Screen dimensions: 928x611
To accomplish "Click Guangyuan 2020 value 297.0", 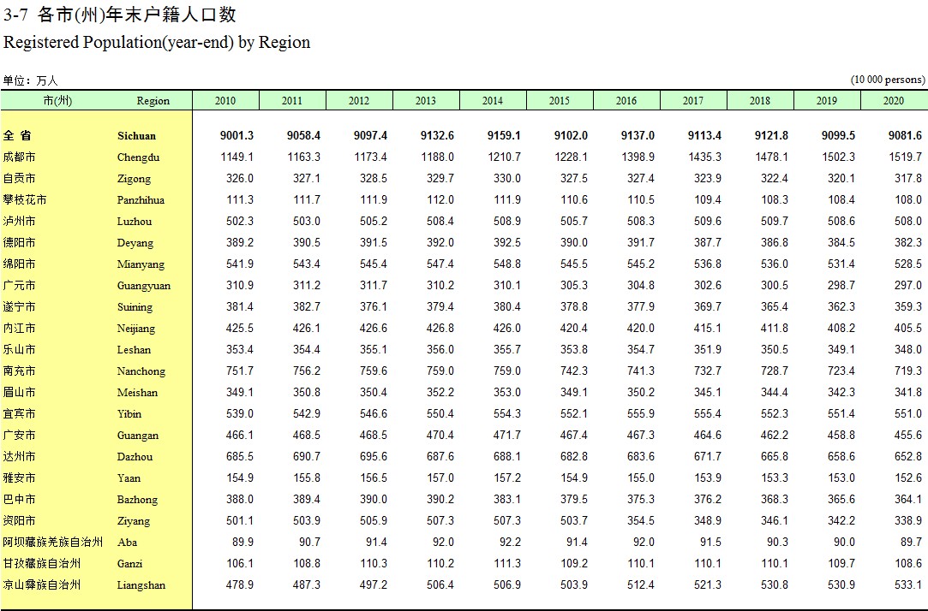I will tap(908, 285).
